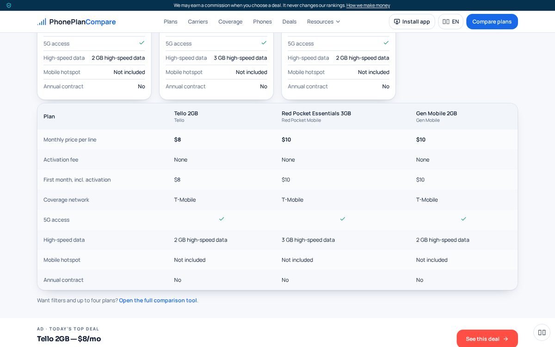Click the Gen Mobile 2GB column header
Image resolution: width=555 pixels, height=347 pixels.
pyautogui.click(x=437, y=116)
